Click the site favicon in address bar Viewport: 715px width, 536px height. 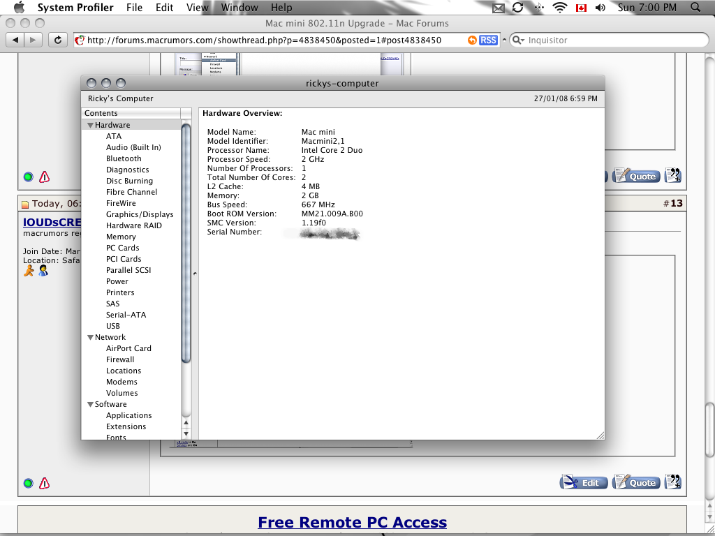click(80, 40)
